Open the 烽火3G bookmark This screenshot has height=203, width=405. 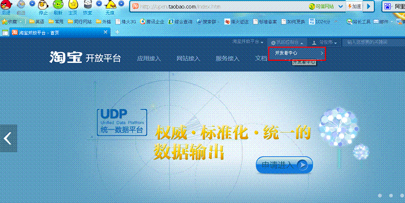126,22
